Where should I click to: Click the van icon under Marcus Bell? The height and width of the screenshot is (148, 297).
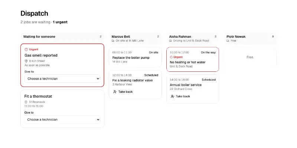tap(113, 41)
